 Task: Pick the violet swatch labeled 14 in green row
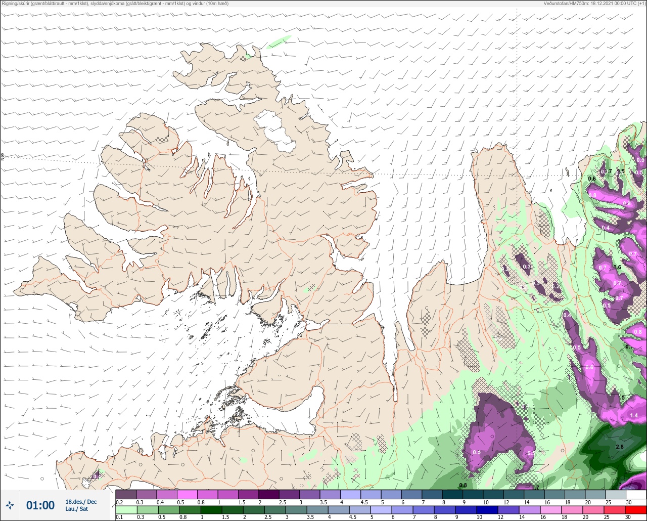coord(530,510)
